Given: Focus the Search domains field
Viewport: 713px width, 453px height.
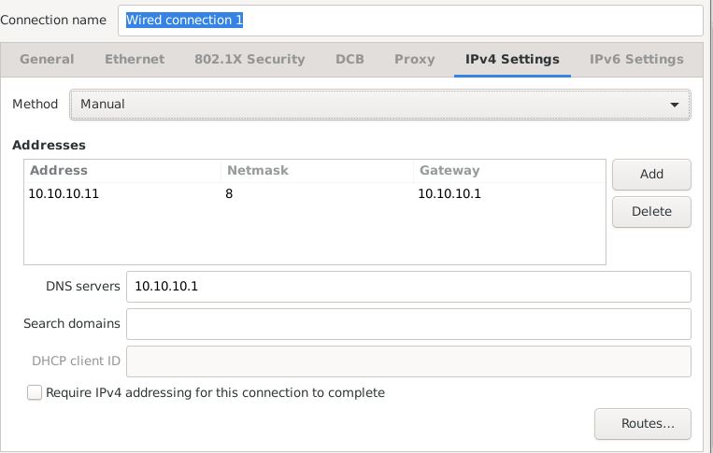Looking at the screenshot, I should point(408,324).
